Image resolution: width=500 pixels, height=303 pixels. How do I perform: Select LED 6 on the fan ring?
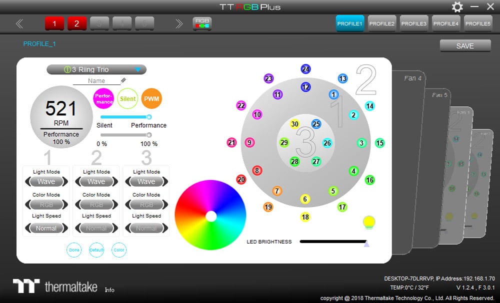click(x=305, y=199)
